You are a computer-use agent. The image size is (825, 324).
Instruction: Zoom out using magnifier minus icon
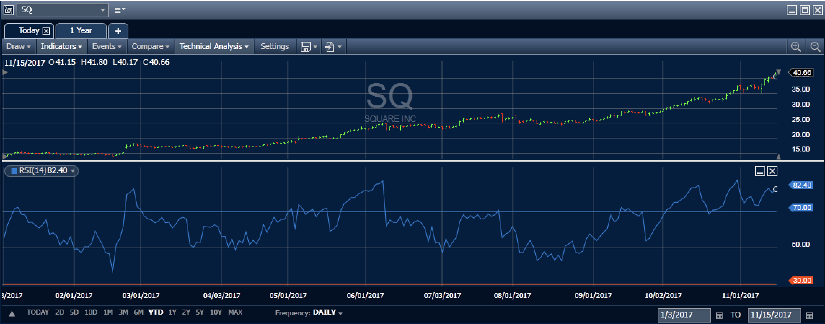[815, 47]
